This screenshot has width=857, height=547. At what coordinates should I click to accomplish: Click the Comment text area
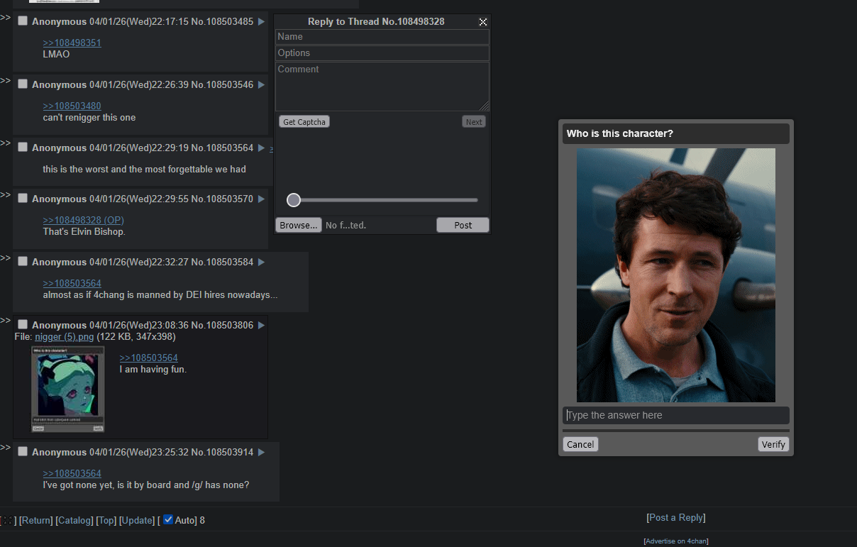pyautogui.click(x=382, y=87)
